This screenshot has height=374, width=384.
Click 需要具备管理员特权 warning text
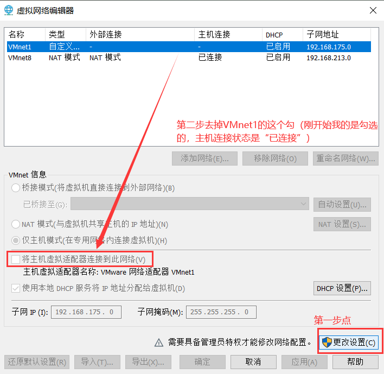[x=240, y=343]
